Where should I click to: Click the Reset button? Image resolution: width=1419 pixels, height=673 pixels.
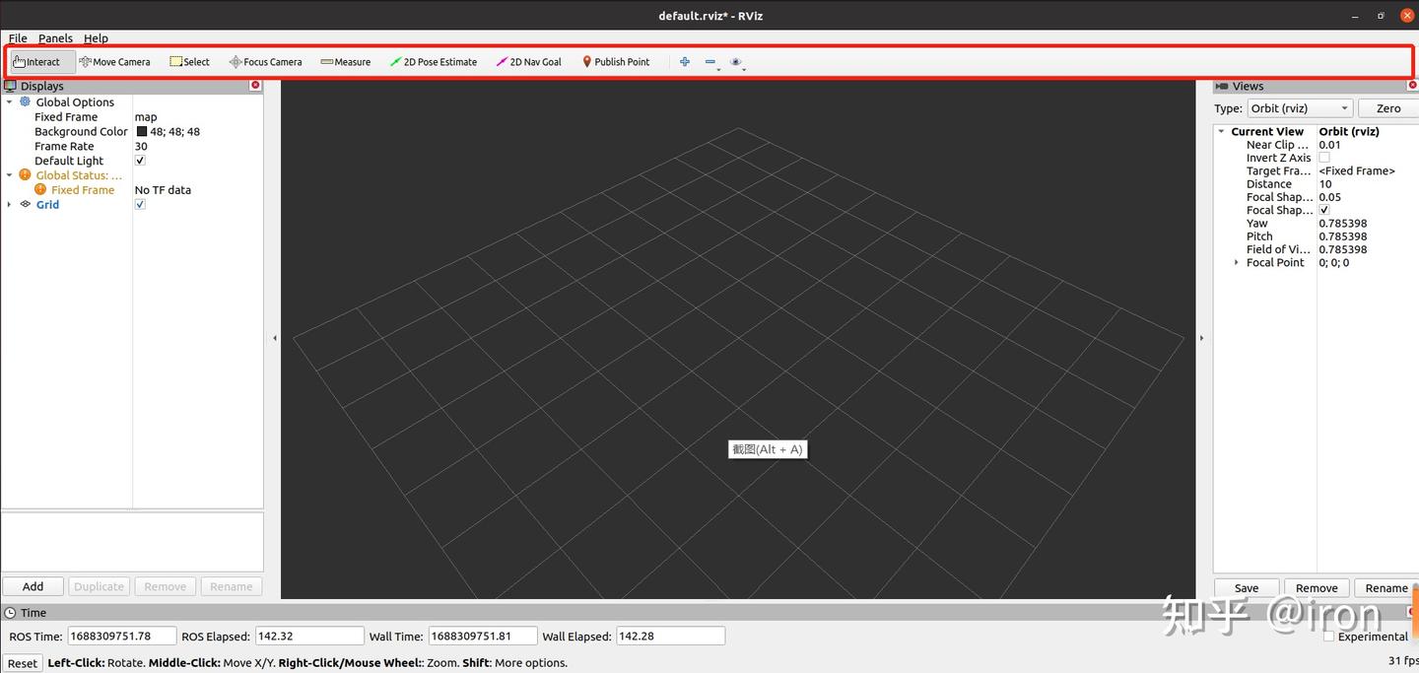click(x=22, y=663)
